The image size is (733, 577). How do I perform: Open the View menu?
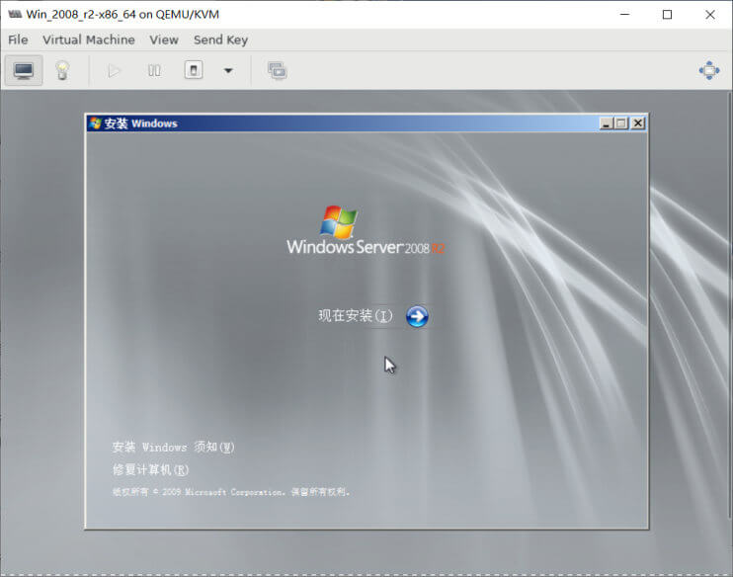click(164, 41)
